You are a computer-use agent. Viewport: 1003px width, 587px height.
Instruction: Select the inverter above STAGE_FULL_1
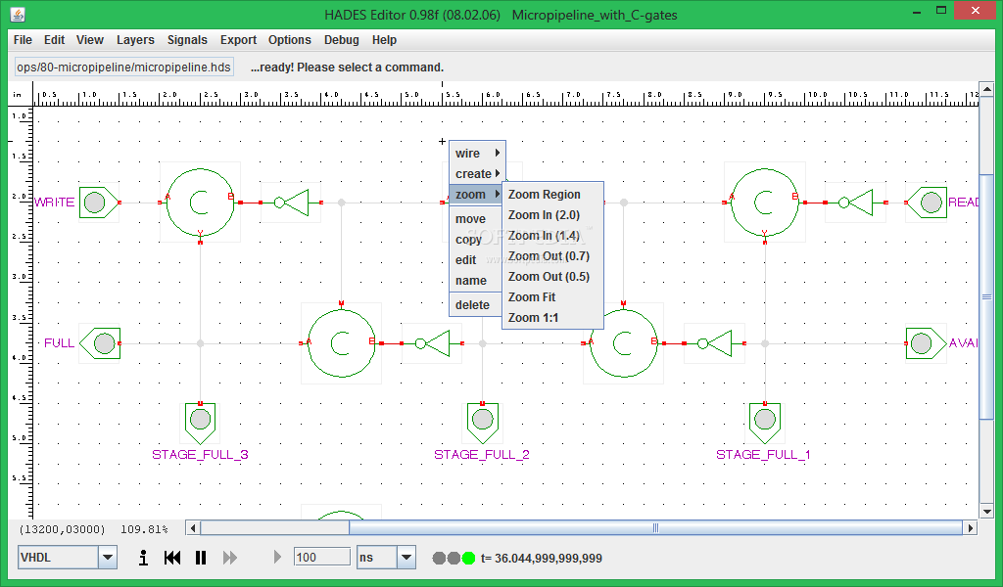pyautogui.click(x=714, y=343)
